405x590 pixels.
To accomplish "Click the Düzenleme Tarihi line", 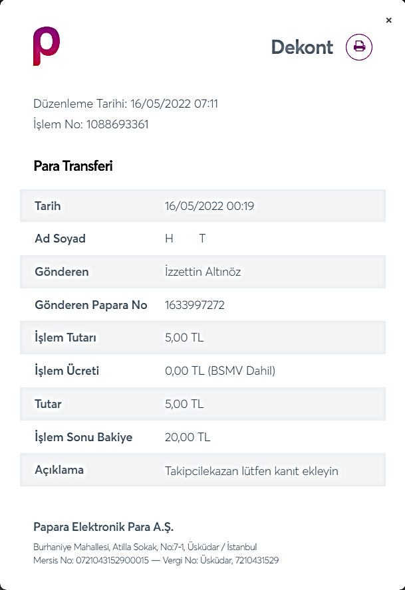I will point(126,104).
